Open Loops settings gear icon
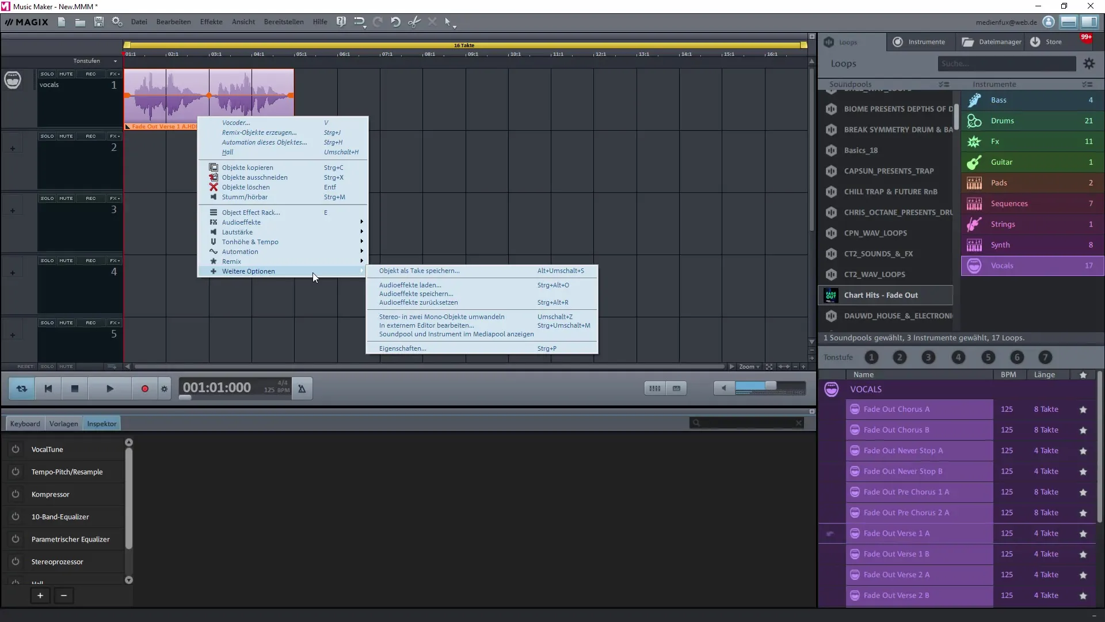The image size is (1105, 622). click(1089, 63)
